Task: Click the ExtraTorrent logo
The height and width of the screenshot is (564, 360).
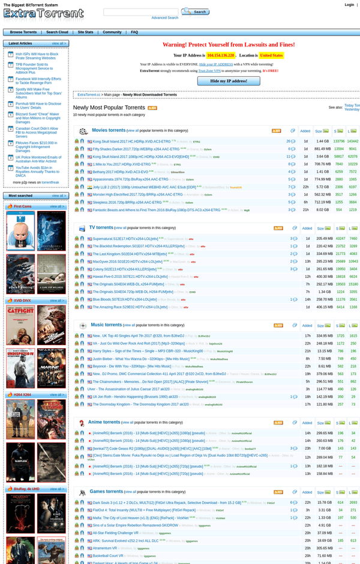Action: tap(43, 14)
